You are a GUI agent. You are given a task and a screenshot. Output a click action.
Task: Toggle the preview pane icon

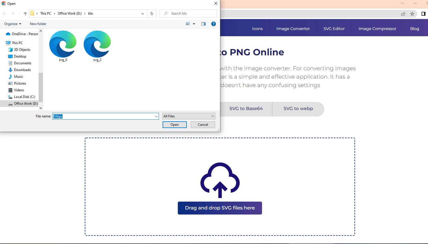point(203,24)
